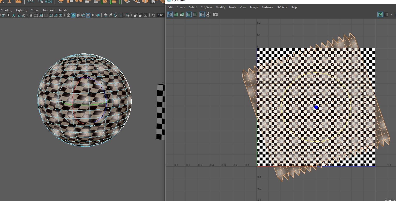Click the gamma value field showing 0.00

160,15
